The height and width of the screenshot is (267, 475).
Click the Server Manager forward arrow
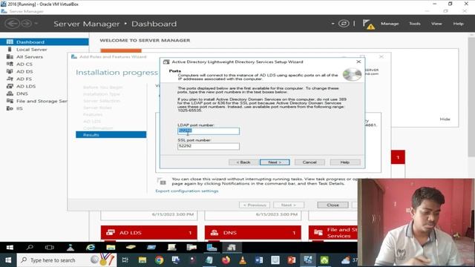(x=27, y=24)
